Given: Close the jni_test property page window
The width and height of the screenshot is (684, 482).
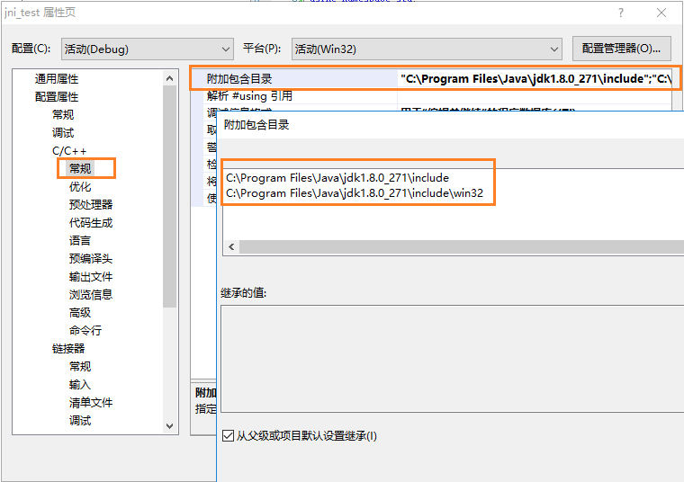Looking at the screenshot, I should point(661,13).
